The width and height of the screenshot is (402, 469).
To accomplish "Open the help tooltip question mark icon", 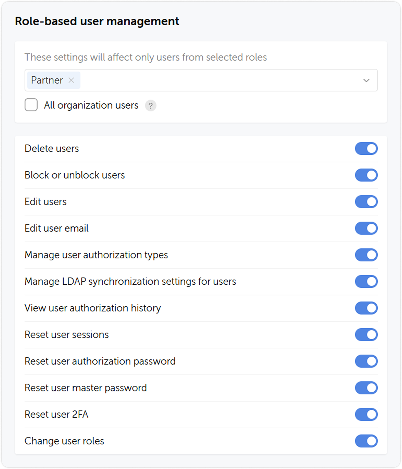I will tap(151, 106).
